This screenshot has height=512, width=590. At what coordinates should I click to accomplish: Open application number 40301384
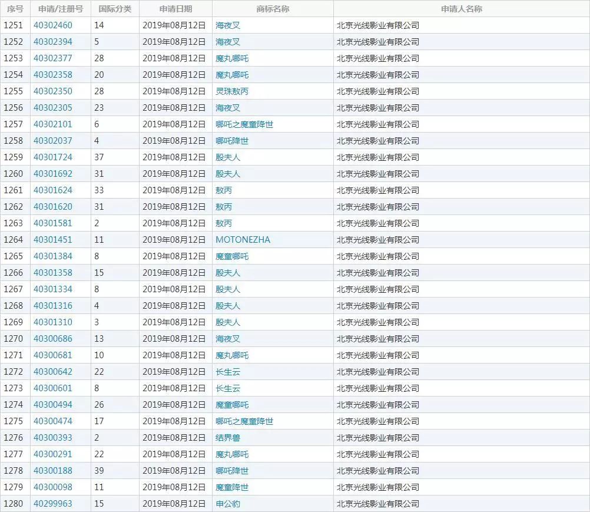tap(52, 256)
